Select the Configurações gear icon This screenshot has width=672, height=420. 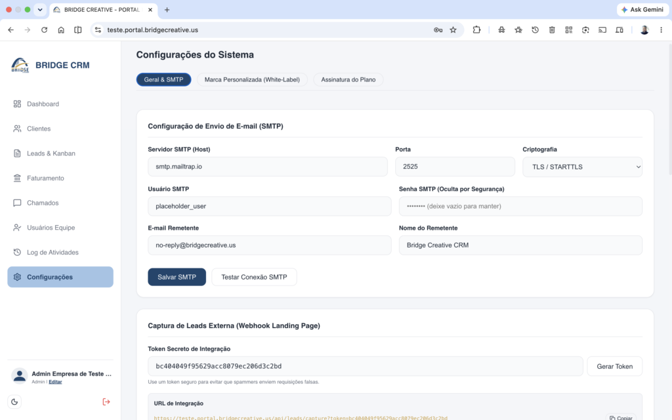(x=17, y=277)
